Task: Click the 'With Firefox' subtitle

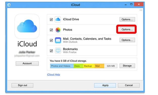Action: 70,52
